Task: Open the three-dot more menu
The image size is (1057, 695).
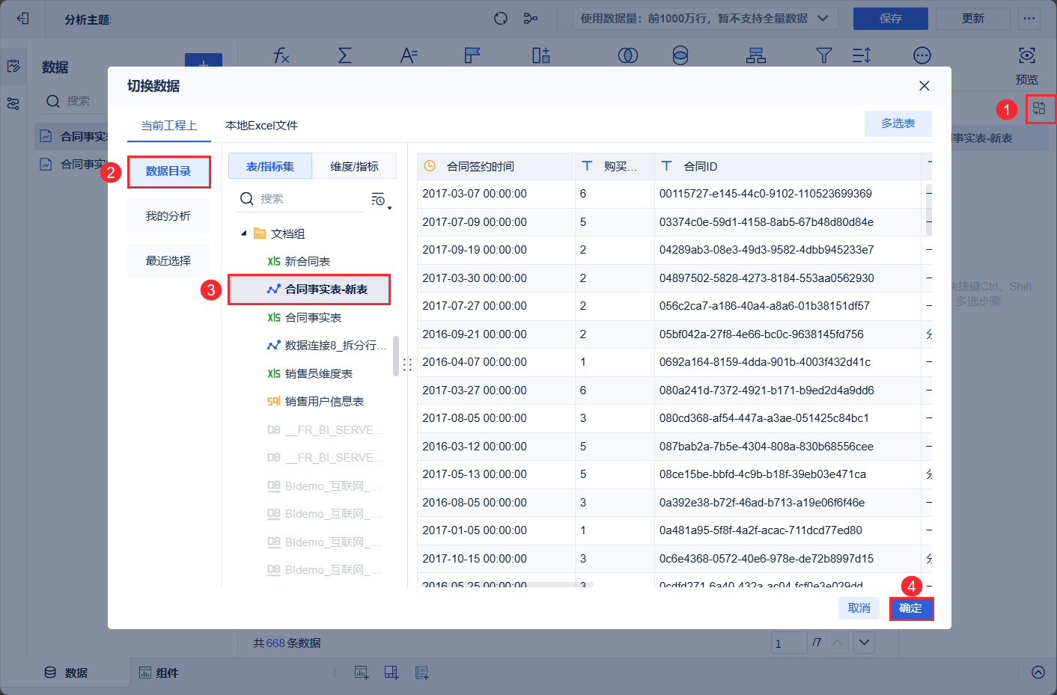Action: coord(1029,19)
